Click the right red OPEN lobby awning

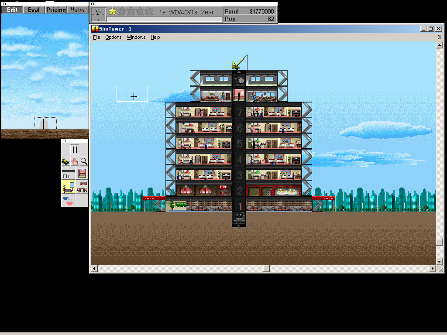tap(324, 198)
